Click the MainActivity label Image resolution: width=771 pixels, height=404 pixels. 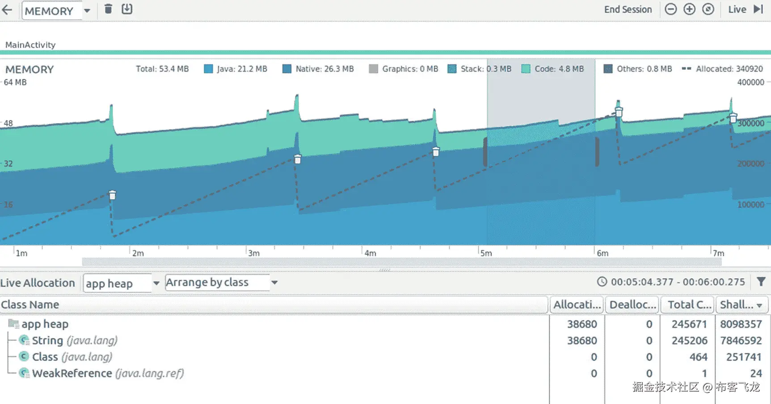coord(30,45)
